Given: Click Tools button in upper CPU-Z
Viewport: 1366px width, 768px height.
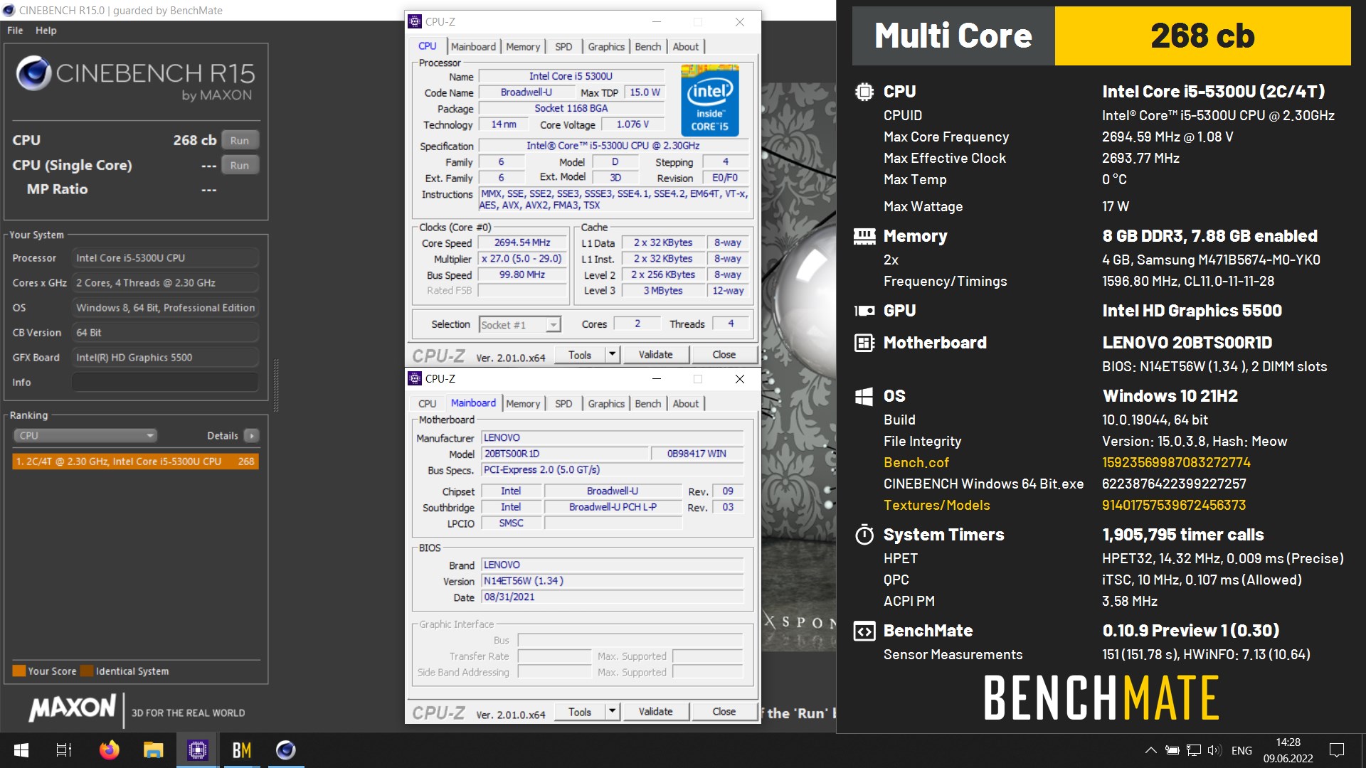Looking at the screenshot, I should (580, 355).
